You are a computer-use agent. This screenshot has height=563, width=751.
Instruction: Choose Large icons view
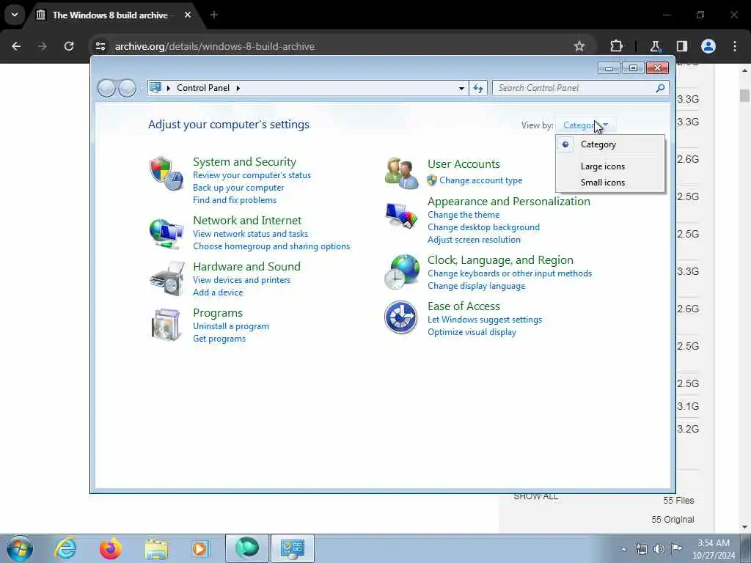click(x=603, y=166)
